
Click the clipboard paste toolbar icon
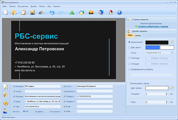(x=24, y=13)
